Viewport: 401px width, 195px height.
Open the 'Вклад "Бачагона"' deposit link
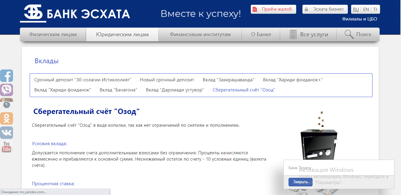118,90
